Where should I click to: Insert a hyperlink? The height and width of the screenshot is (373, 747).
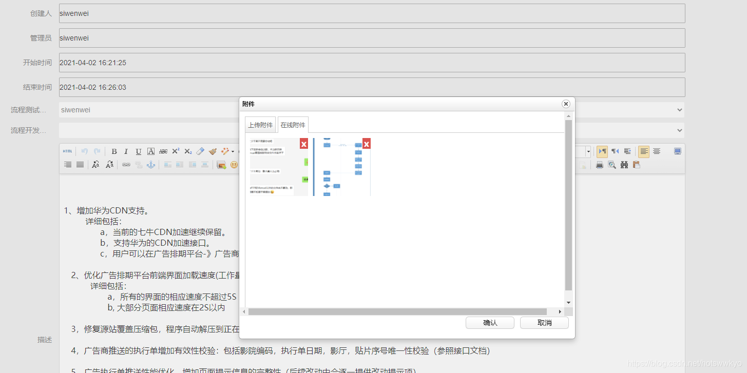tap(126, 165)
